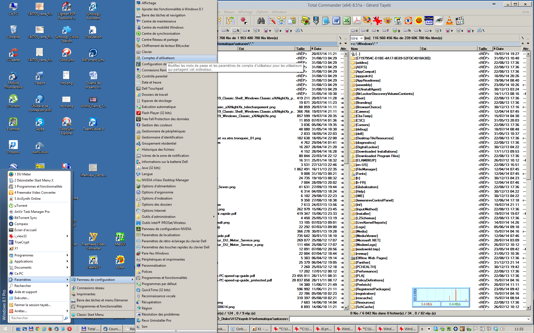Click Windows Start button on taskbar
This screenshot has height=333, width=534.
coord(5,329)
